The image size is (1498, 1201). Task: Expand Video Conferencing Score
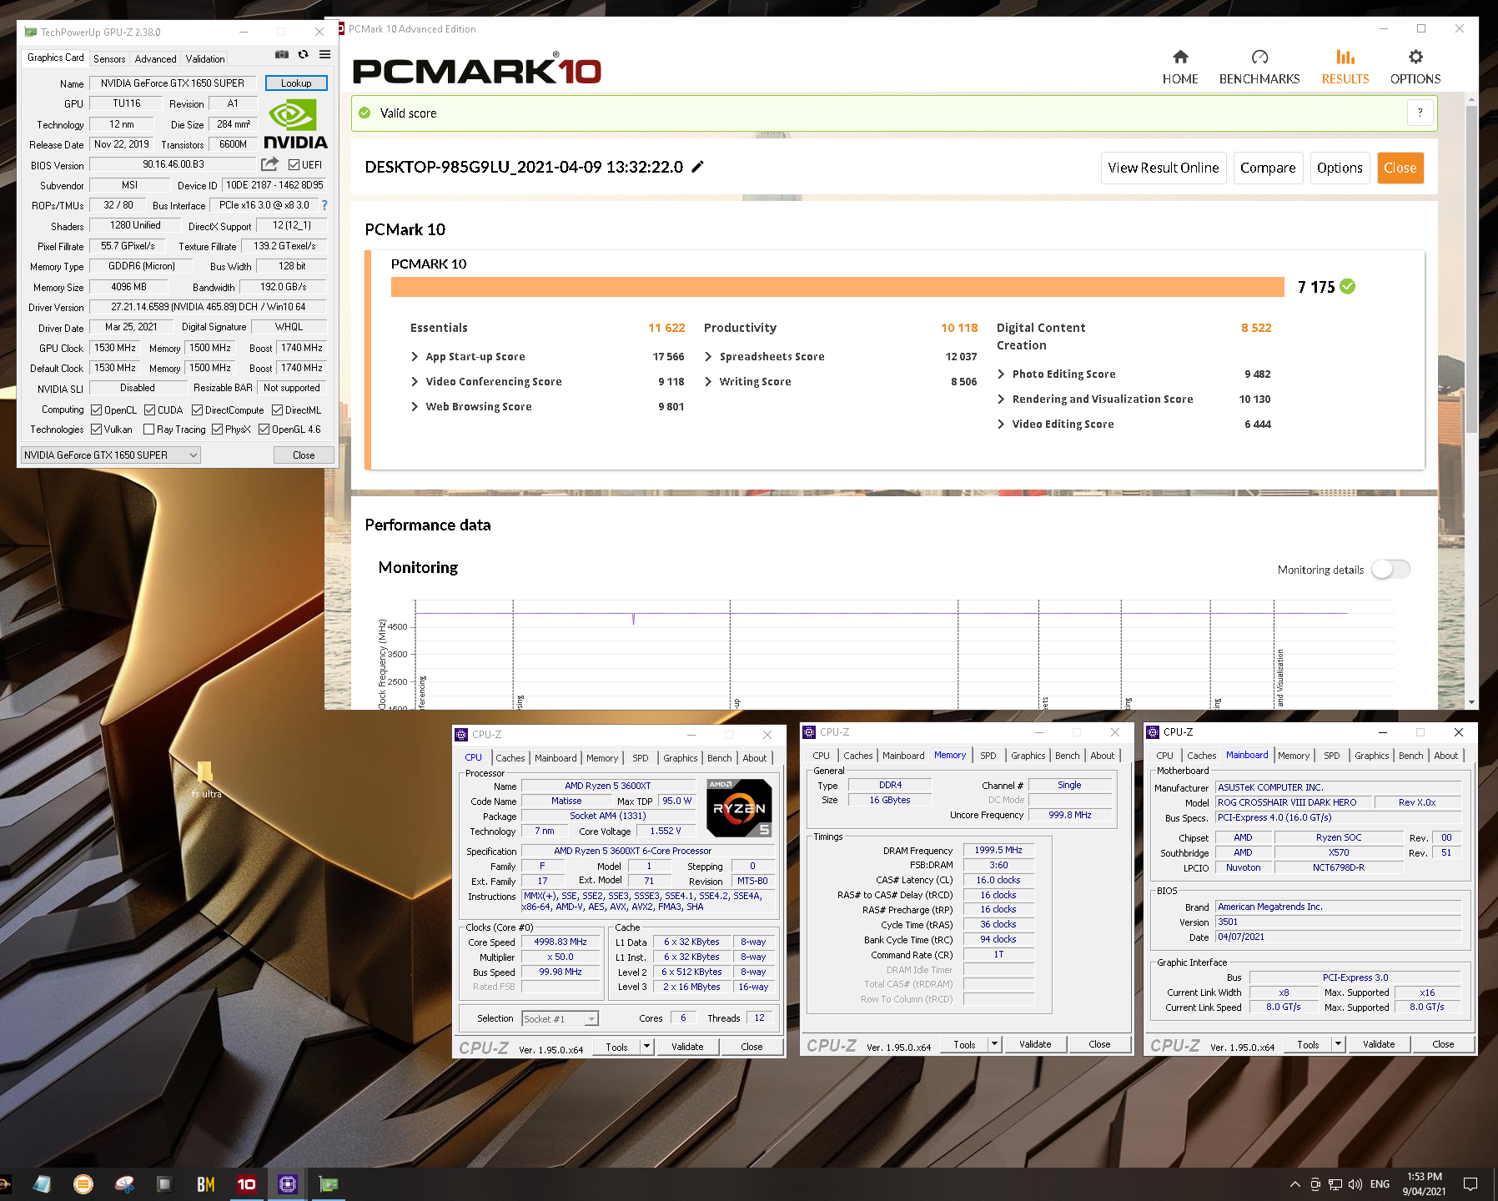(415, 381)
